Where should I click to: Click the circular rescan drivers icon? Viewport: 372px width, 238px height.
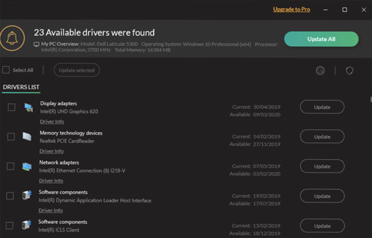(321, 70)
